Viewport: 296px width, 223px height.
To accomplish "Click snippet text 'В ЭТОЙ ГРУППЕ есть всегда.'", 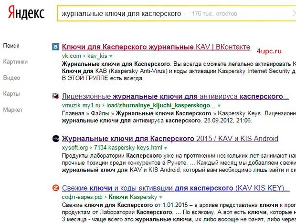I will point(103,78).
